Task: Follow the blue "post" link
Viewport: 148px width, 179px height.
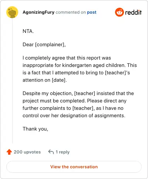Action: [x=92, y=12]
